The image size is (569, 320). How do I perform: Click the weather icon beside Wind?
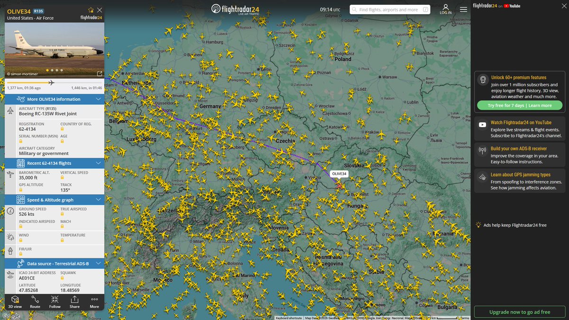[x=11, y=237]
